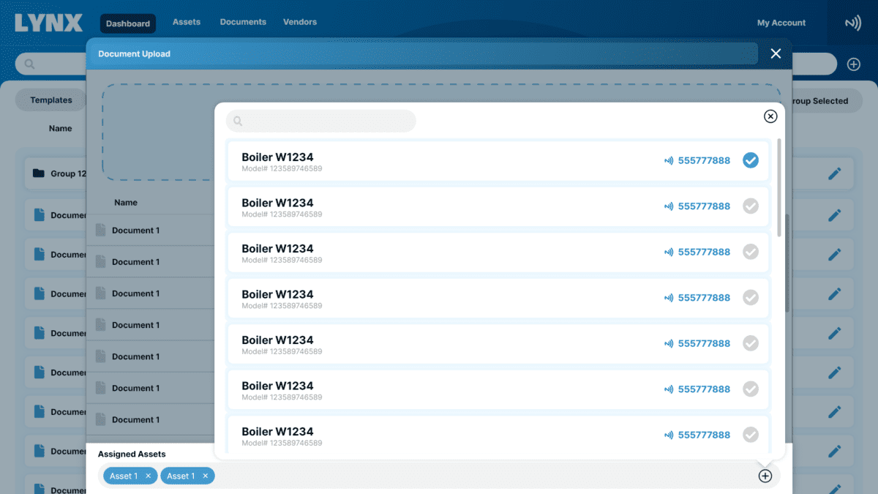Viewport: 878px width, 494px height.
Task: Open the Assets tab
Action: (x=187, y=22)
